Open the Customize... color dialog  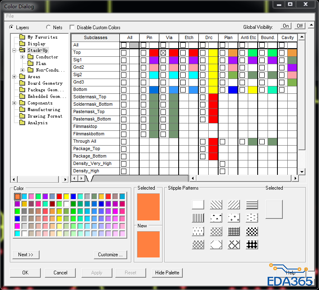click(x=110, y=255)
